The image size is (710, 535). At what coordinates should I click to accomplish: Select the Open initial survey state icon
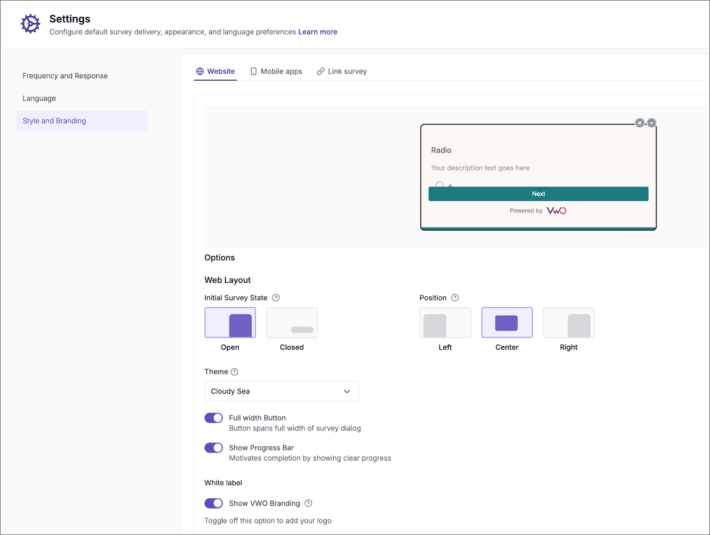(230, 323)
